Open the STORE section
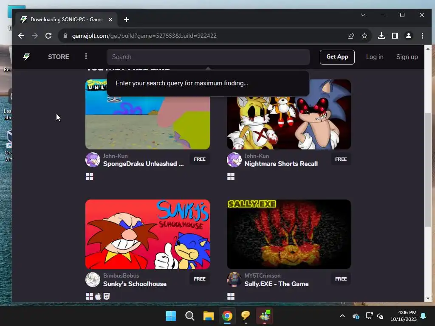The height and width of the screenshot is (326, 435). tap(59, 57)
